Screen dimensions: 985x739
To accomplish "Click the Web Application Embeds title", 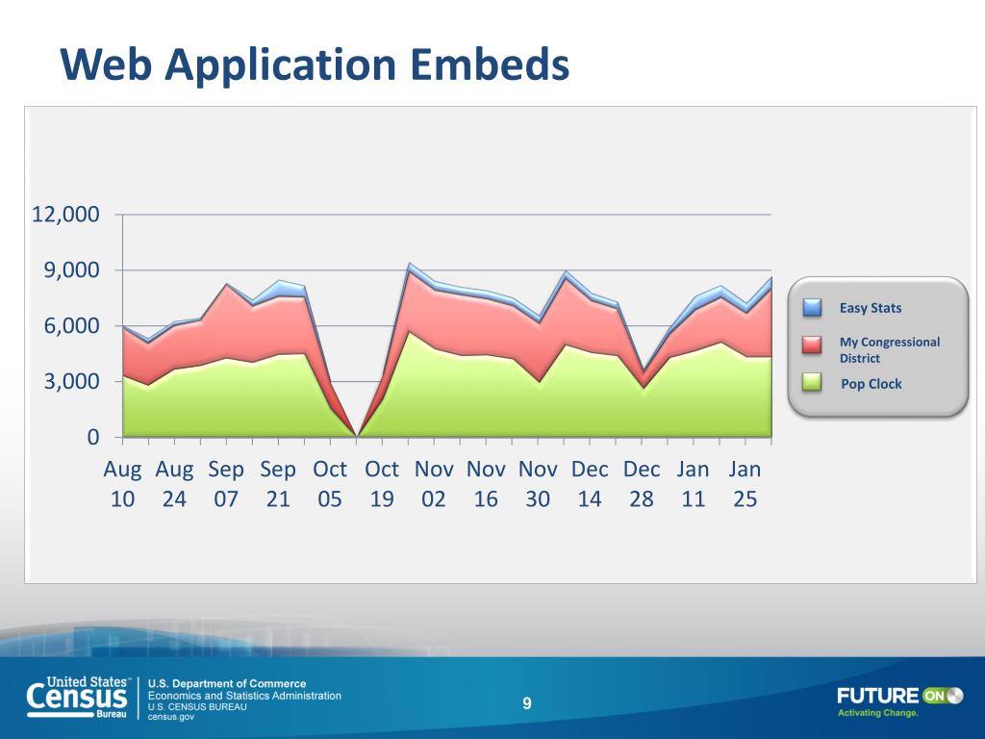I will (315, 64).
